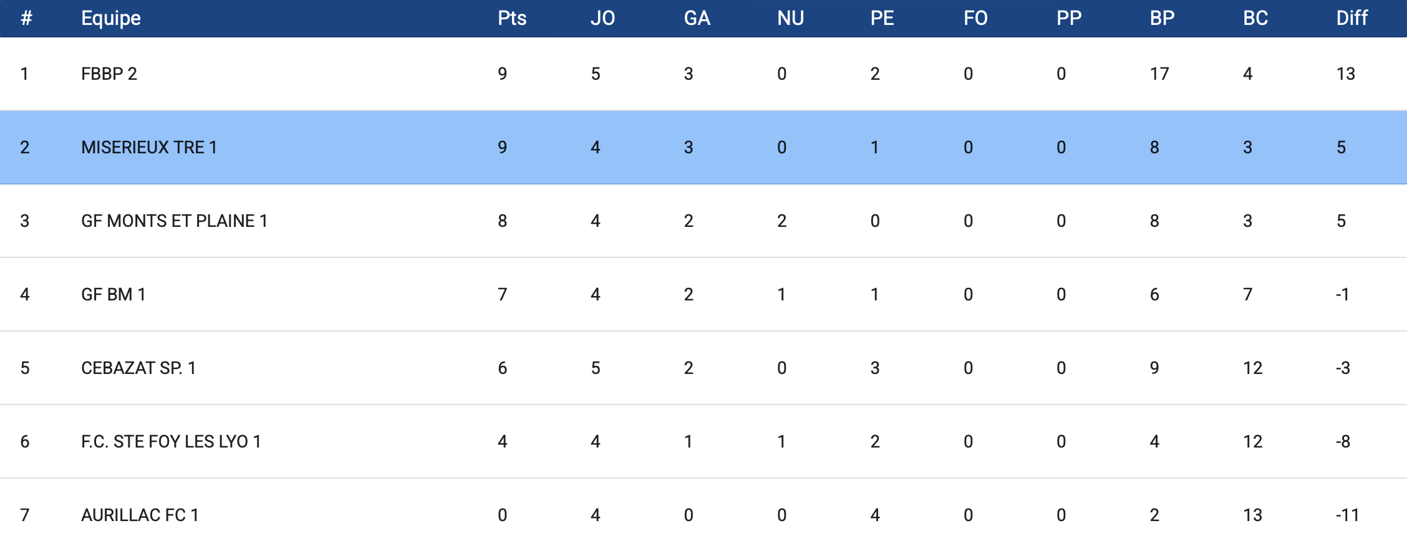The image size is (1407, 551).
Task: Click the GF BM 1 team name
Action: [114, 295]
